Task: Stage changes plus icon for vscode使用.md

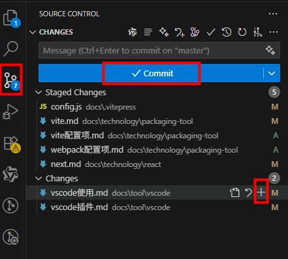Action: (x=261, y=192)
